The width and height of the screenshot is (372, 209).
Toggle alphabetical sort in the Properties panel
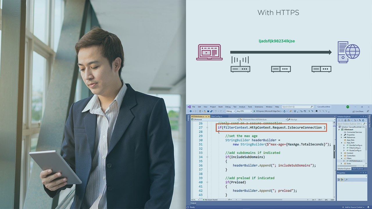[342, 180]
